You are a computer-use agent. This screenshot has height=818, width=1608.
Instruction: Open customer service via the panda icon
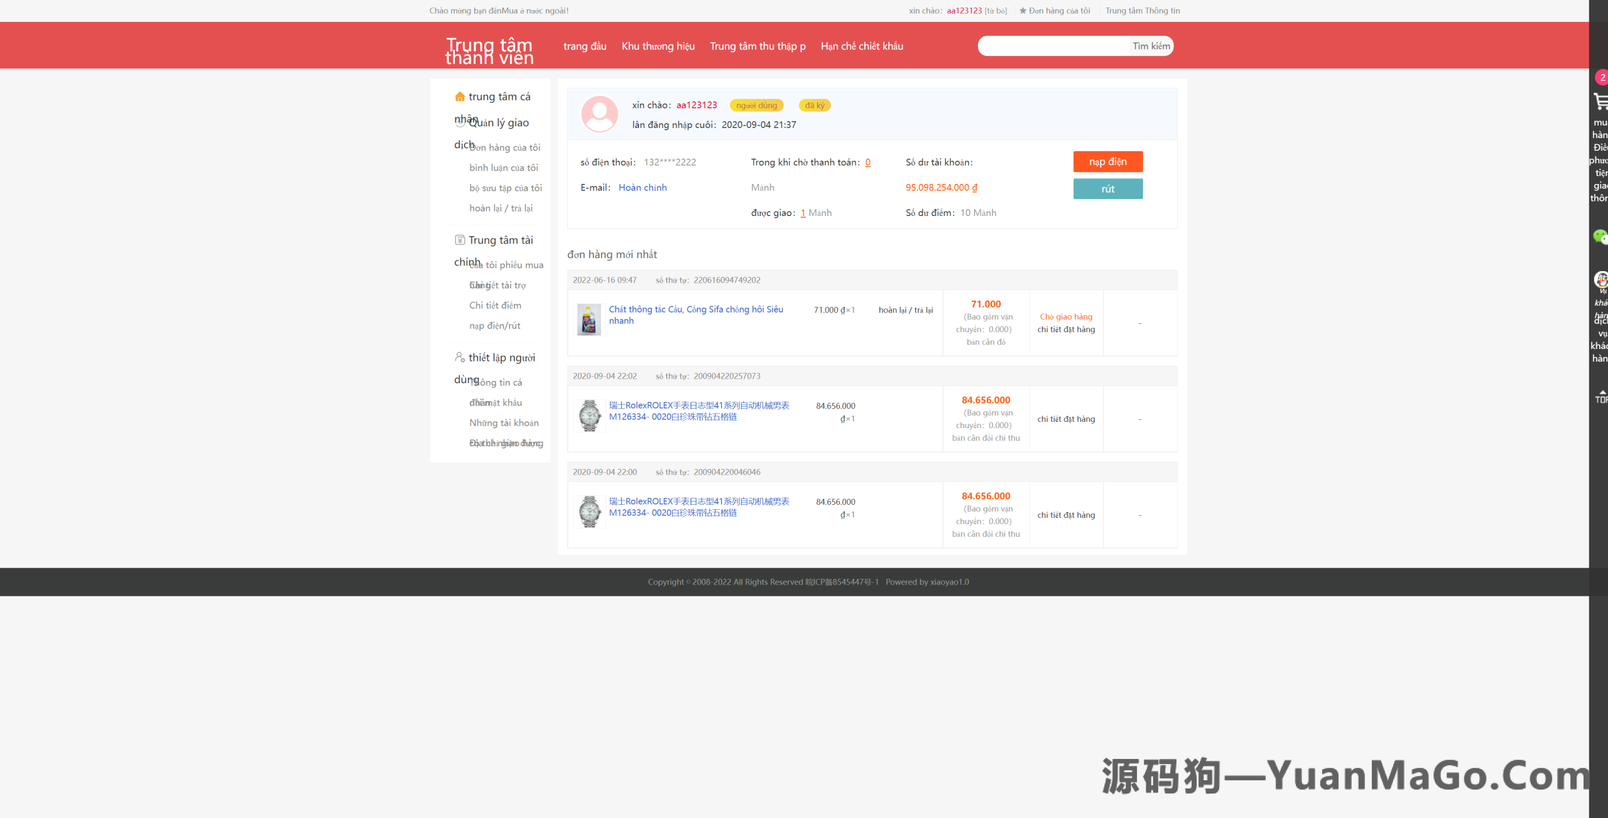click(1602, 279)
